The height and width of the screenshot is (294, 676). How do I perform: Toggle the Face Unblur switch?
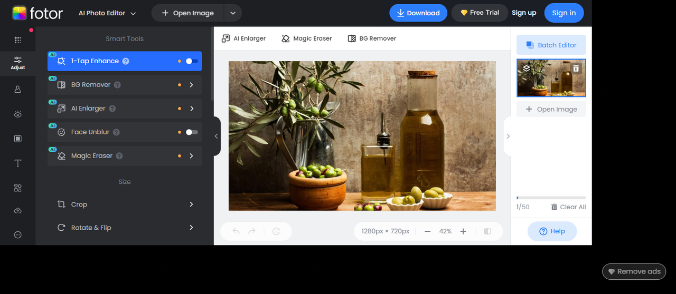click(x=192, y=132)
